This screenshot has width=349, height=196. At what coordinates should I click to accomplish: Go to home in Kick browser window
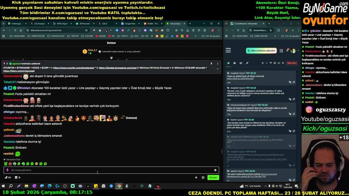click(x=21, y=30)
